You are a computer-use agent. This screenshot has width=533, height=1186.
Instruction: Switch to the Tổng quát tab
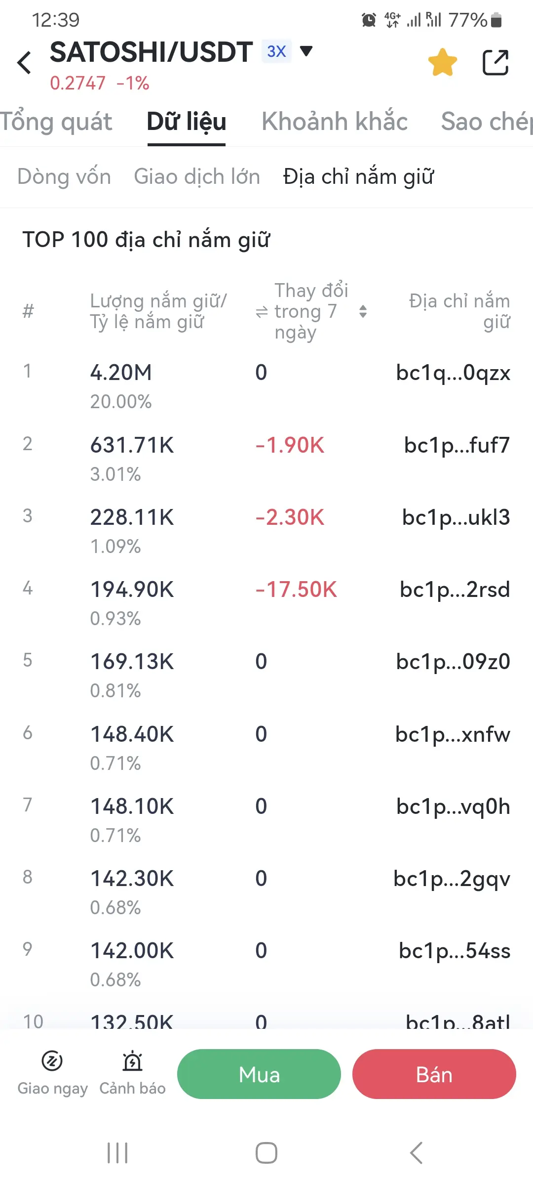coord(56,122)
